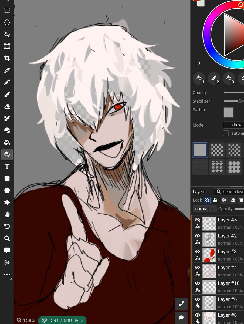Select the pencil tool
The height and width of the screenshot is (324, 244).
pyautogui.click(x=7, y=82)
